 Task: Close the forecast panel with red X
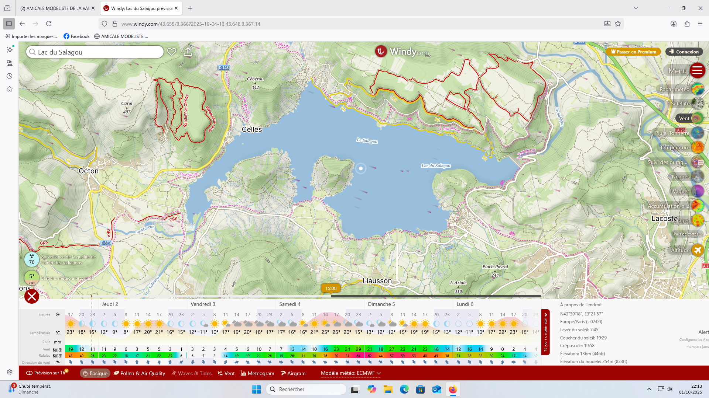pyautogui.click(x=32, y=296)
